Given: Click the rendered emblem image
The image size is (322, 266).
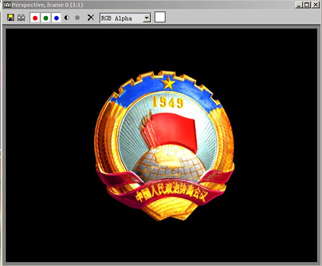Looking at the screenshot, I should click(x=164, y=146).
